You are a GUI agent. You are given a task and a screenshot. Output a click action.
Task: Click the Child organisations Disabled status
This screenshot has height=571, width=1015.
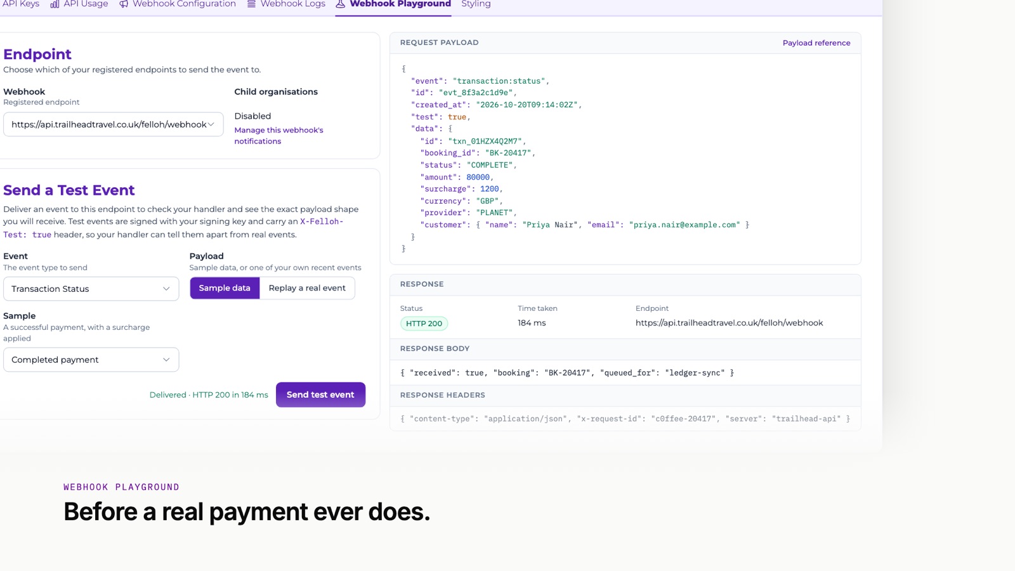click(252, 116)
